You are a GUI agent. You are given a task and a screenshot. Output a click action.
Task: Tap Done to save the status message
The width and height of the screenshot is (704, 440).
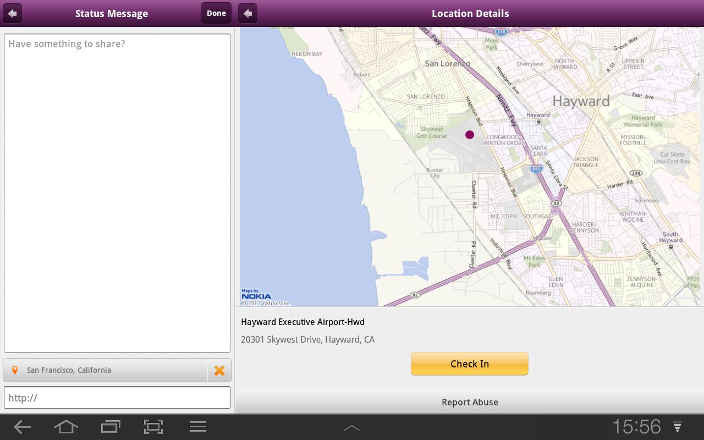216,13
